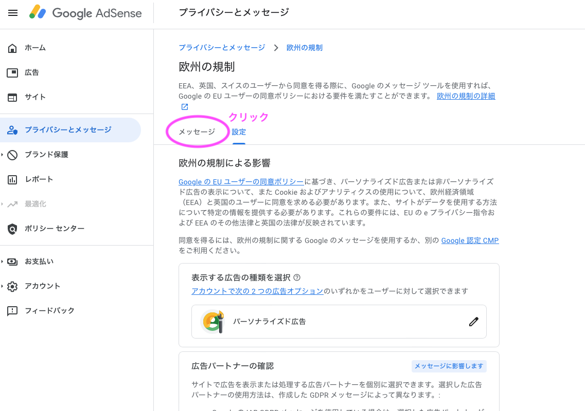Click the personalized ads illustration icon
The image size is (585, 411).
[x=212, y=321]
